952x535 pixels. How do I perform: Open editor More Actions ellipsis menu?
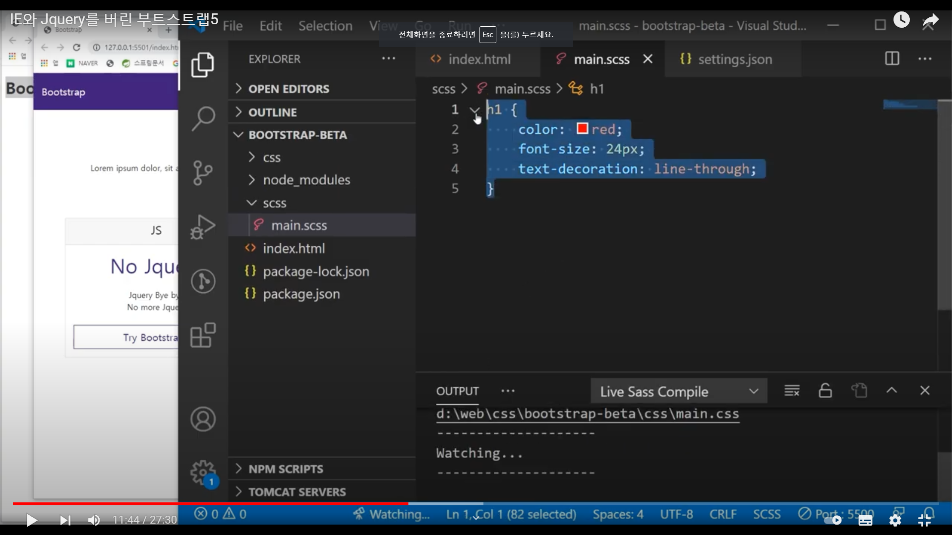click(x=925, y=58)
